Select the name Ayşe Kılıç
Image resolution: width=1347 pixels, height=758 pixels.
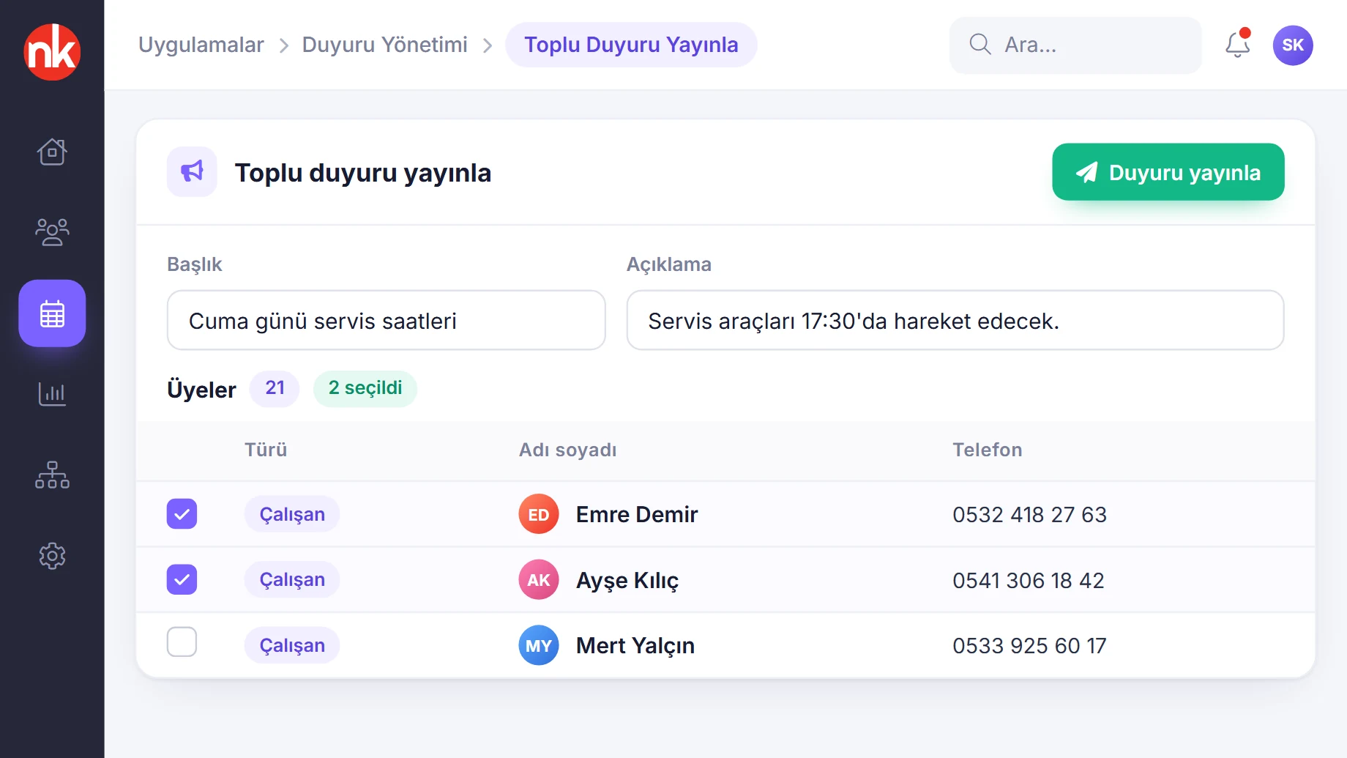click(627, 580)
